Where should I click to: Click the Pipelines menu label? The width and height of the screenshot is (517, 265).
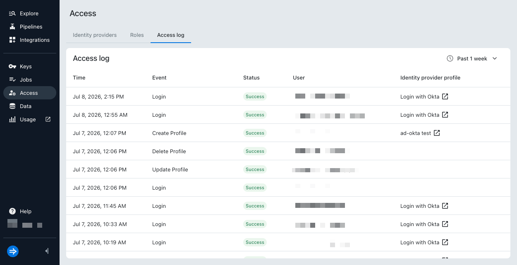click(x=31, y=26)
